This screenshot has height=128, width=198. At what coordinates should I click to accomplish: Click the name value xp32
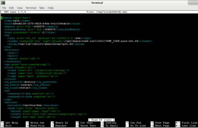coord(16,21)
